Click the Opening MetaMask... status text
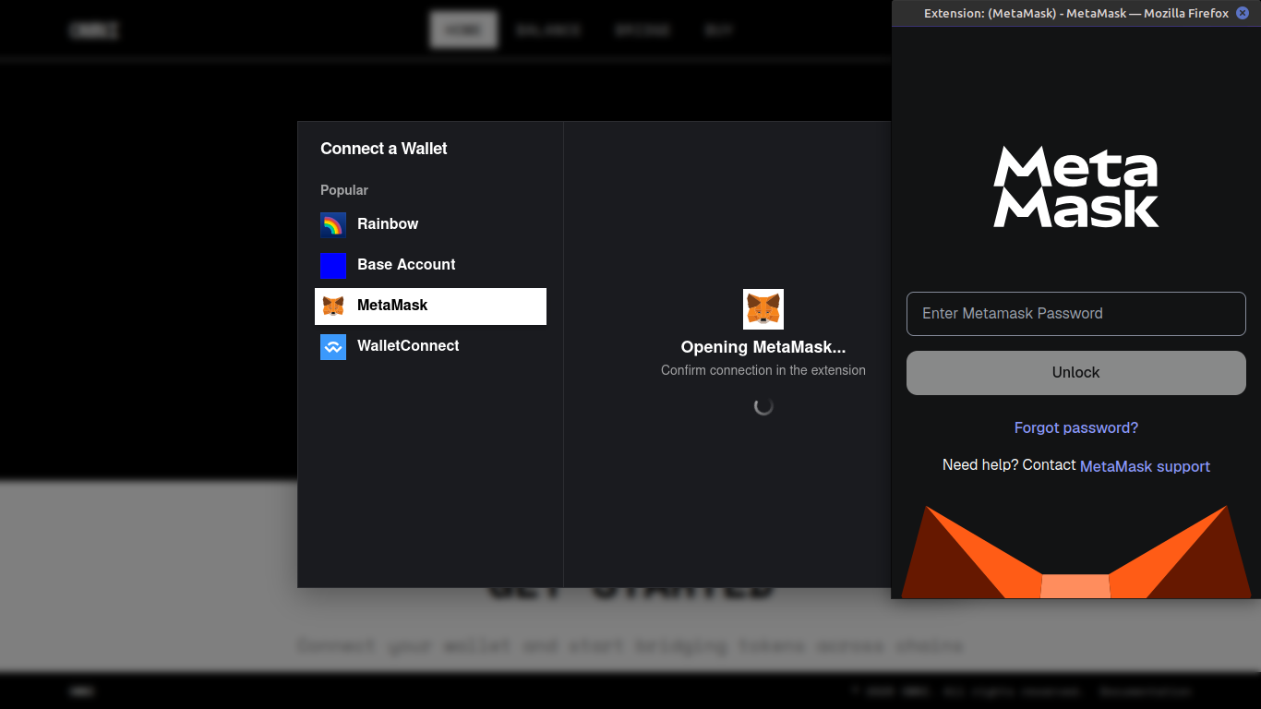1261x709 pixels. [x=763, y=347]
